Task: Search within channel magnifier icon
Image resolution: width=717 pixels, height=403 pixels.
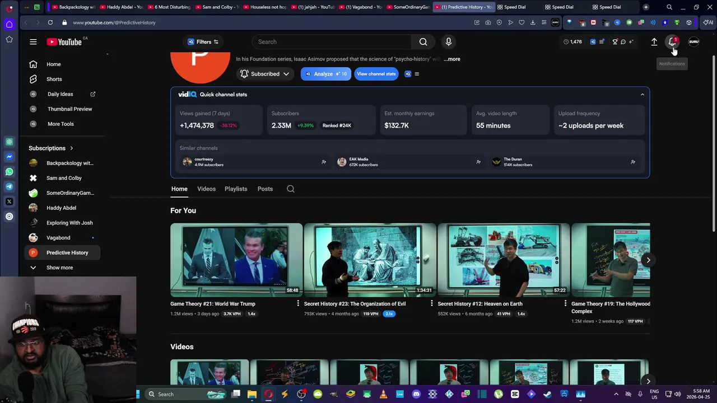Action: (291, 189)
